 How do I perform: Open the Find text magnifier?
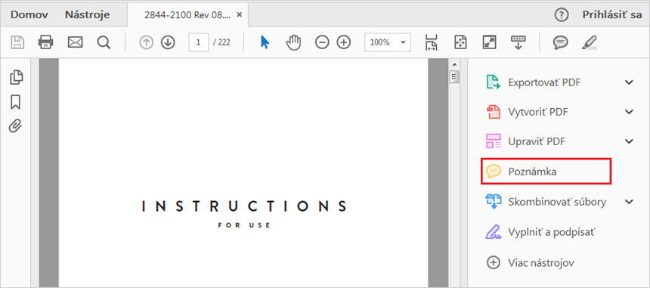pos(104,42)
